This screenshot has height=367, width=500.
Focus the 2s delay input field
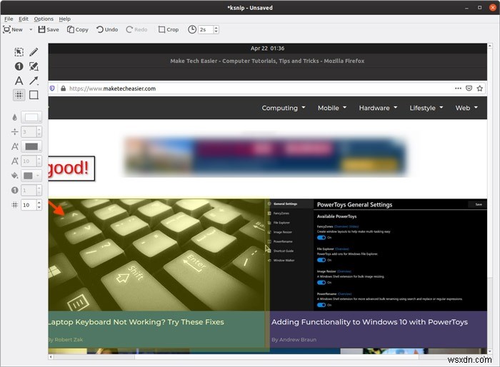point(206,30)
